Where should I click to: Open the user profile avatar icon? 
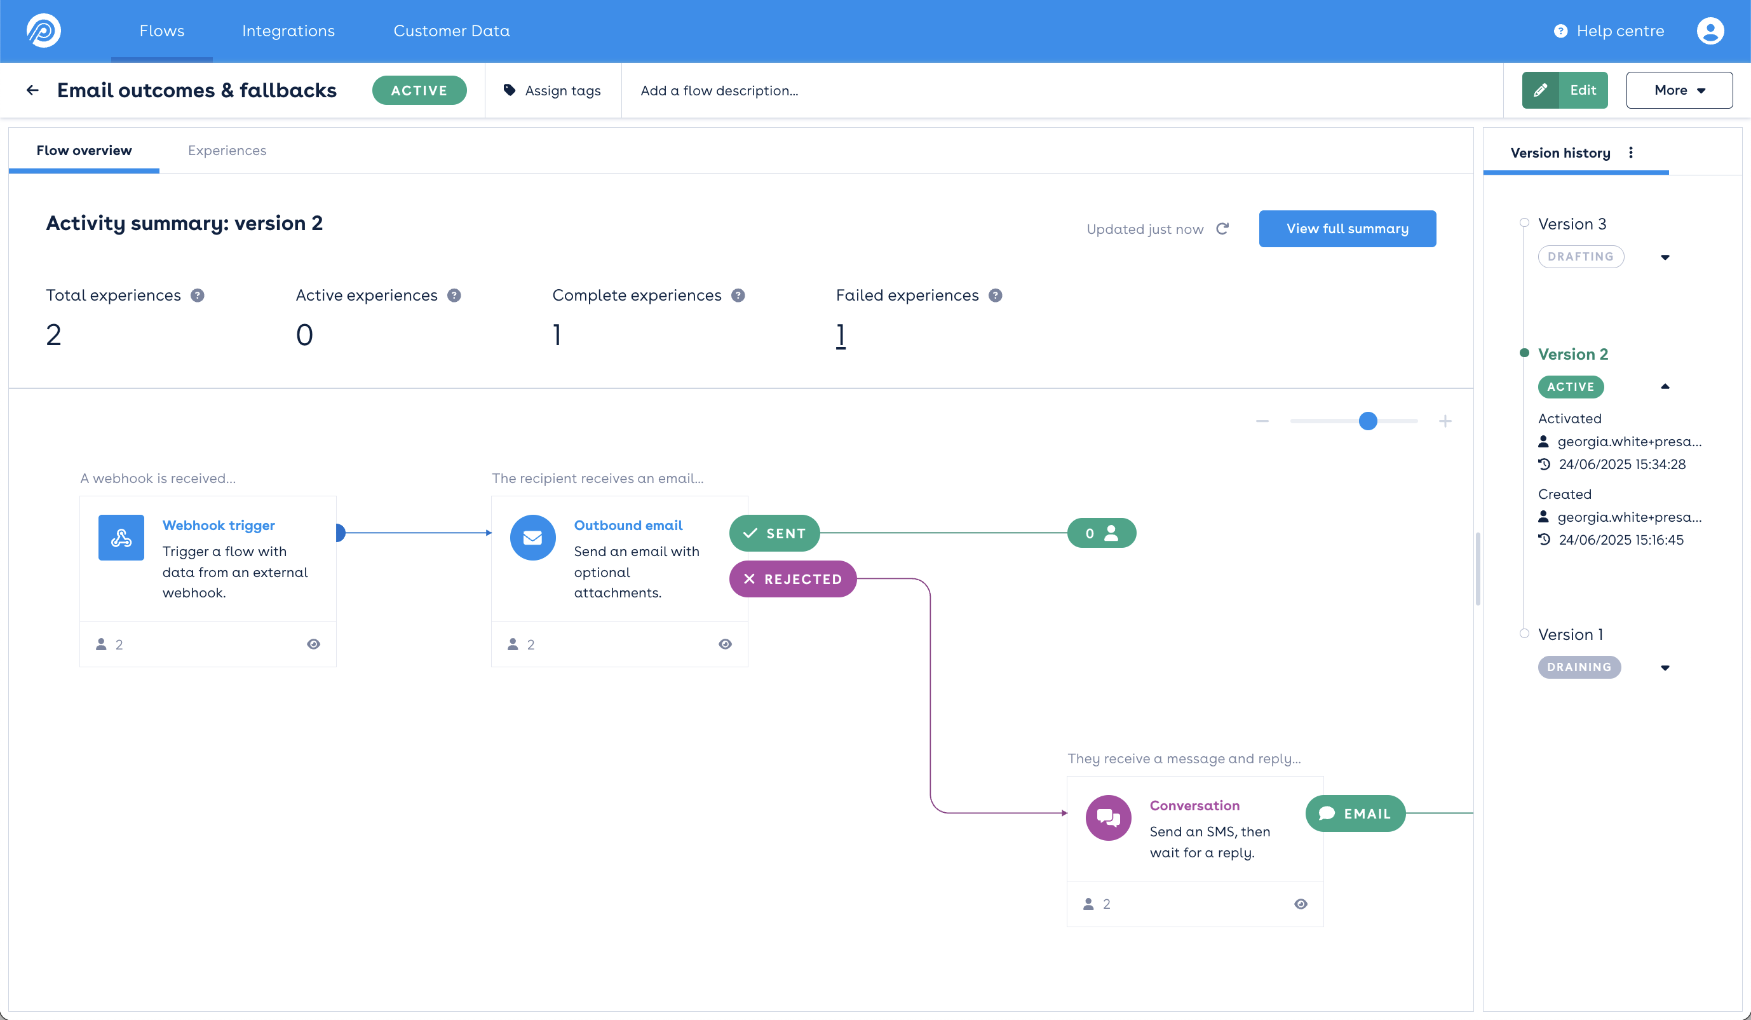click(1710, 31)
